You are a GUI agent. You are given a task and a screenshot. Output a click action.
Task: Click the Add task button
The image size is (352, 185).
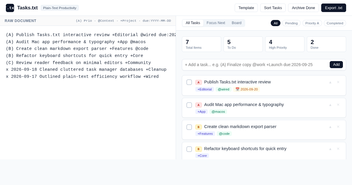pos(336,65)
